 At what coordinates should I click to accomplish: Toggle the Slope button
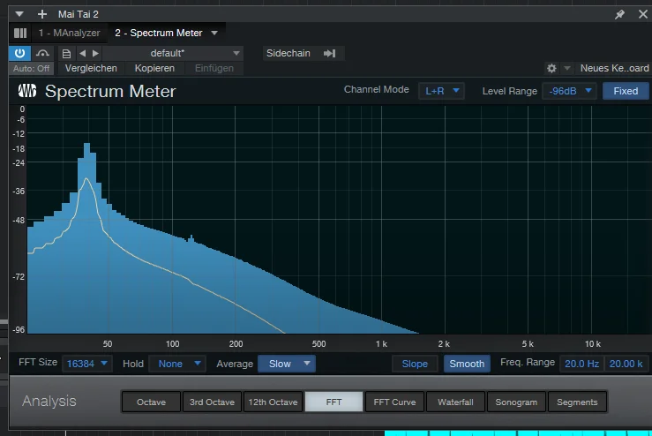click(415, 364)
